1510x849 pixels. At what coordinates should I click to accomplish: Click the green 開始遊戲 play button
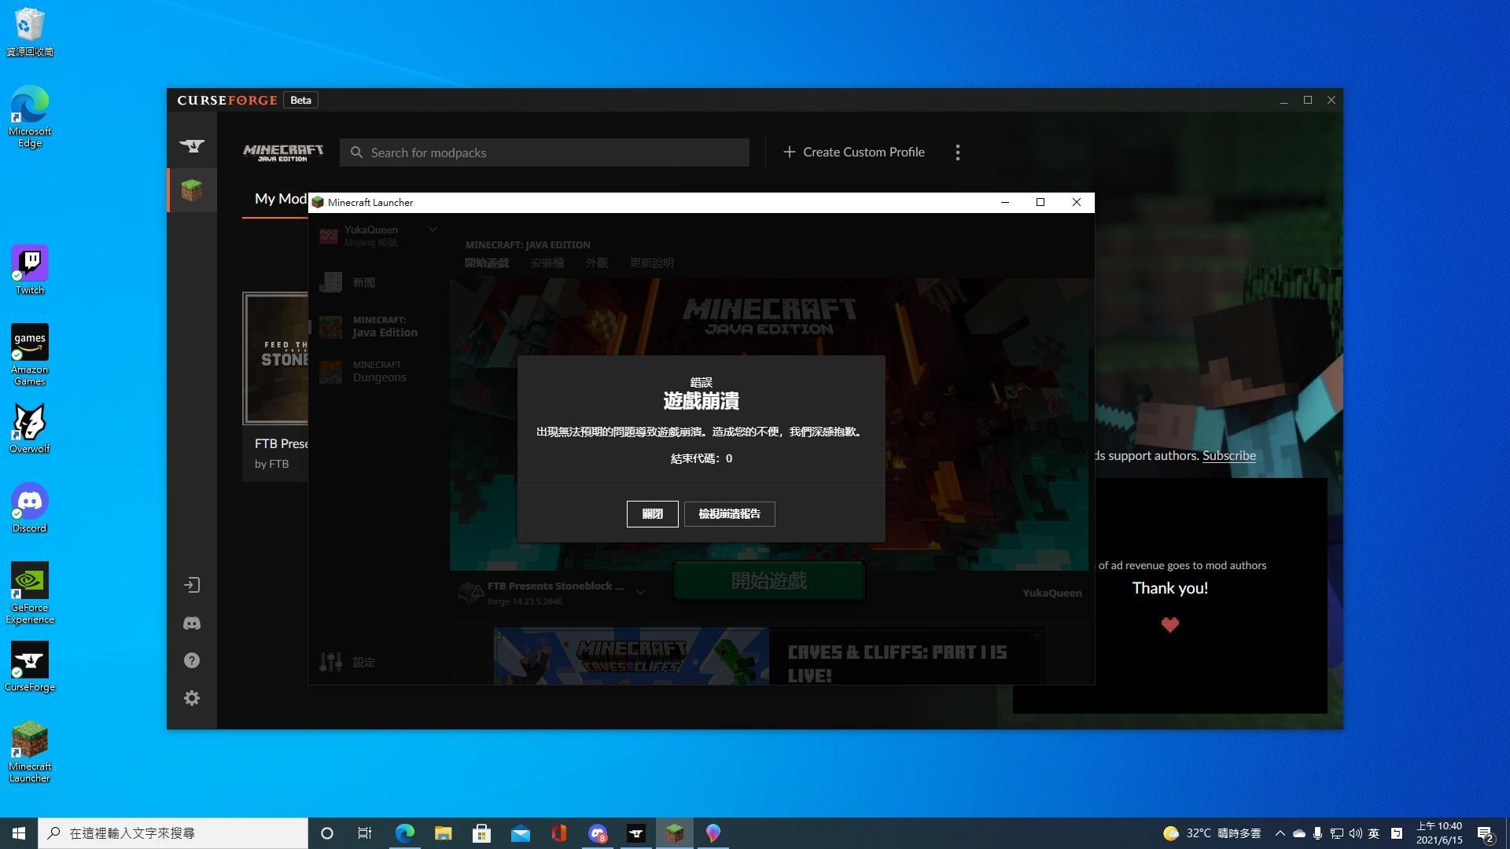pos(768,581)
